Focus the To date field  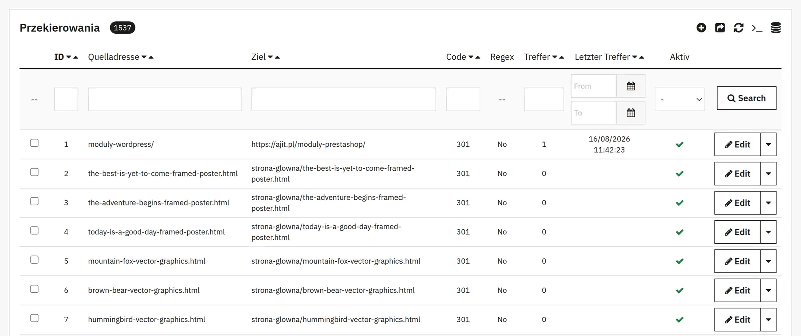point(594,113)
